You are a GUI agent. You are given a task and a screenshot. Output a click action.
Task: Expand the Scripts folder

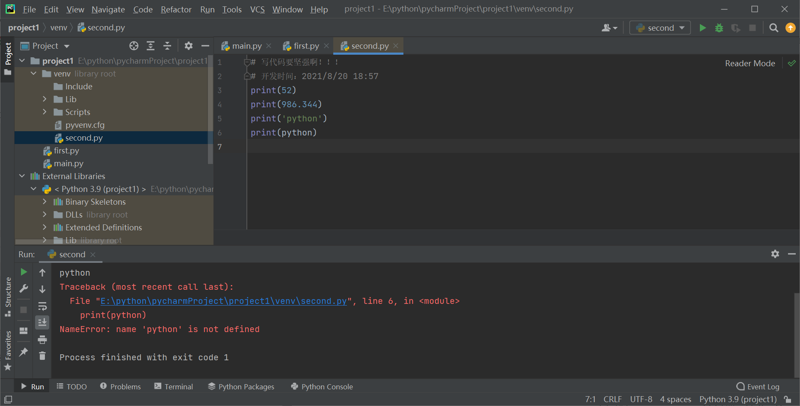45,112
